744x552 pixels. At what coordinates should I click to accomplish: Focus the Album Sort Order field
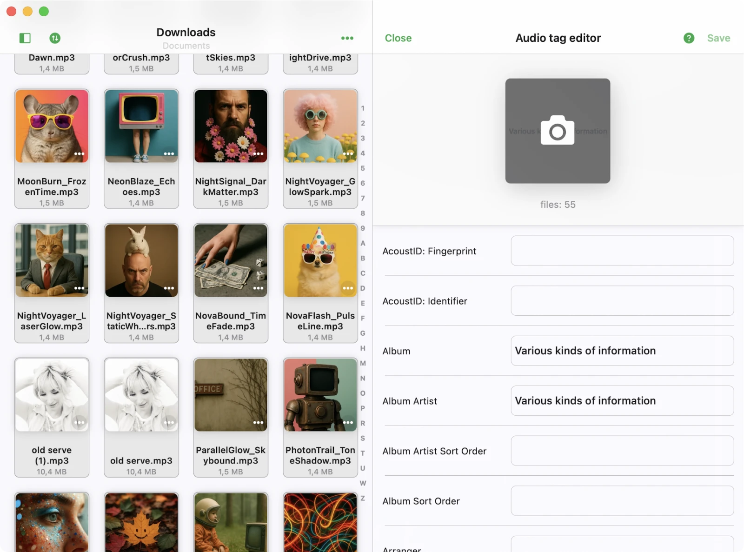[622, 501]
